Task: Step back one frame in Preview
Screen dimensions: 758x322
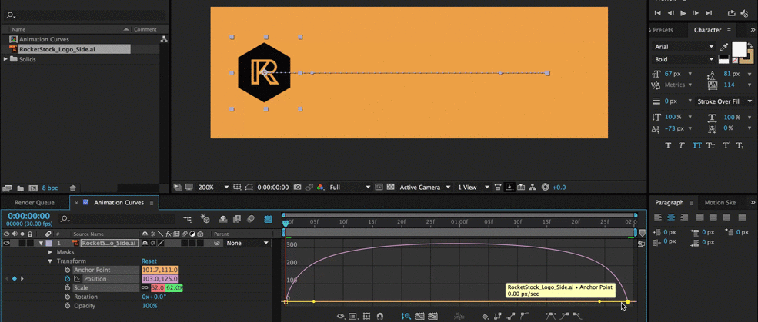Action: tap(670, 13)
